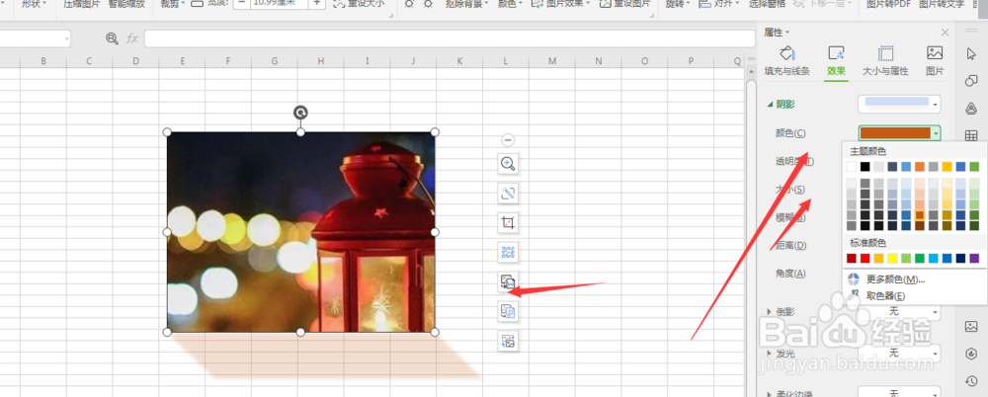988x397 pixels.
Task: Click the dashed-frame cutout icon beside picture
Action: pyautogui.click(x=508, y=252)
